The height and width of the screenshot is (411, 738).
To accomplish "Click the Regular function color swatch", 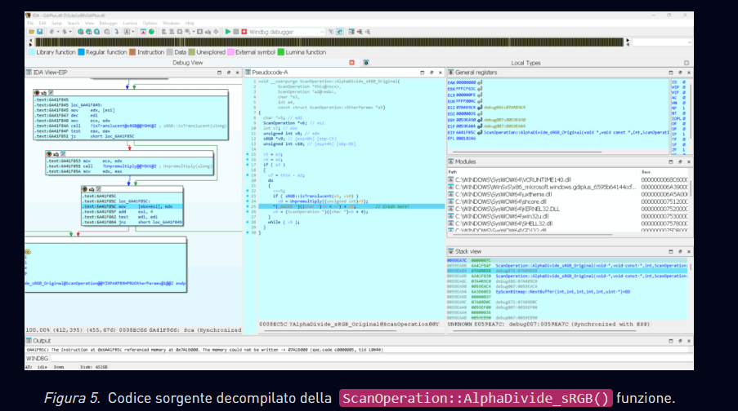I will point(81,52).
